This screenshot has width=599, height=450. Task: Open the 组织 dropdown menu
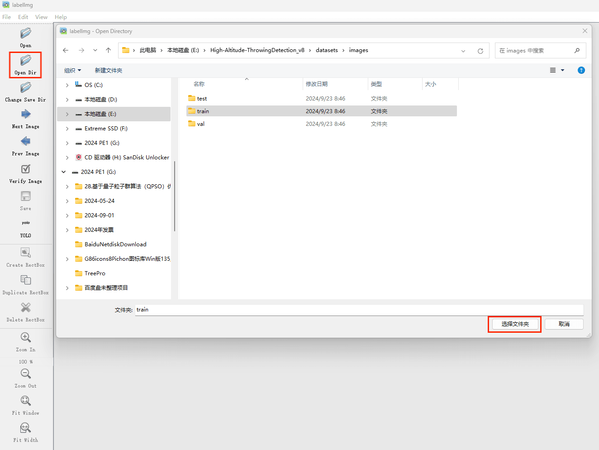[72, 71]
